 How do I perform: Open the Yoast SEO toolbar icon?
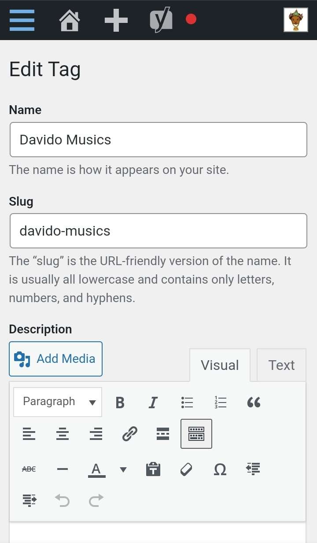pos(161,20)
